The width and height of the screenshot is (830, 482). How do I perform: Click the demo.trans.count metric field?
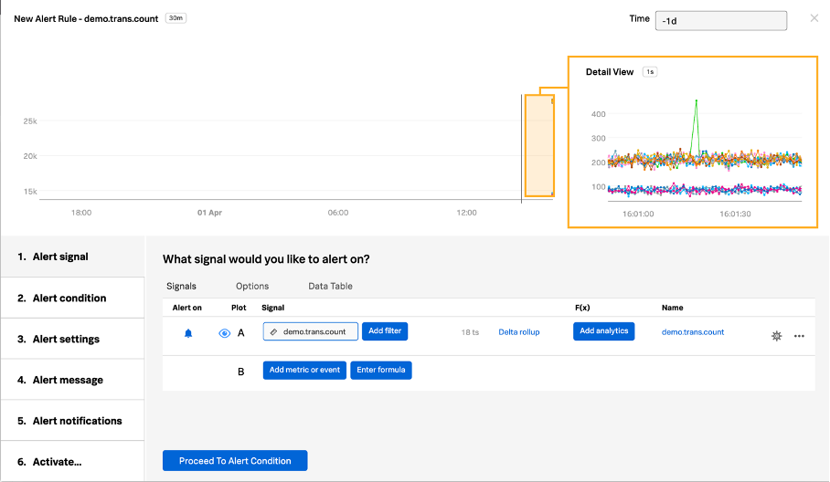[x=311, y=331]
